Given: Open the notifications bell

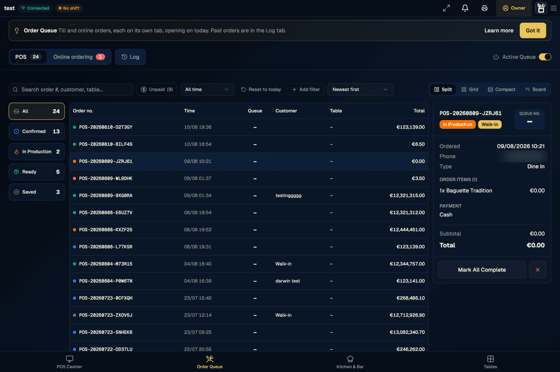Looking at the screenshot, I should click(465, 8).
